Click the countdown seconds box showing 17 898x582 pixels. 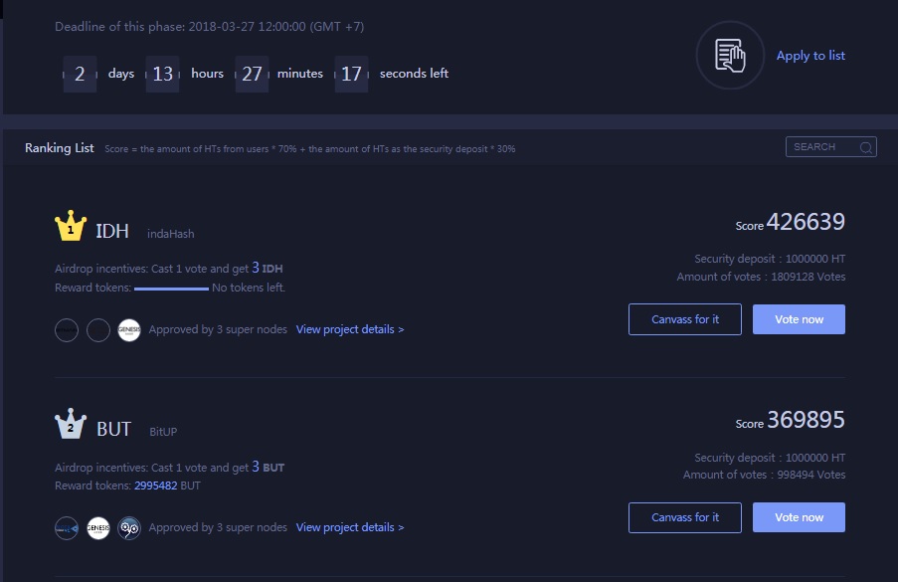coord(351,74)
